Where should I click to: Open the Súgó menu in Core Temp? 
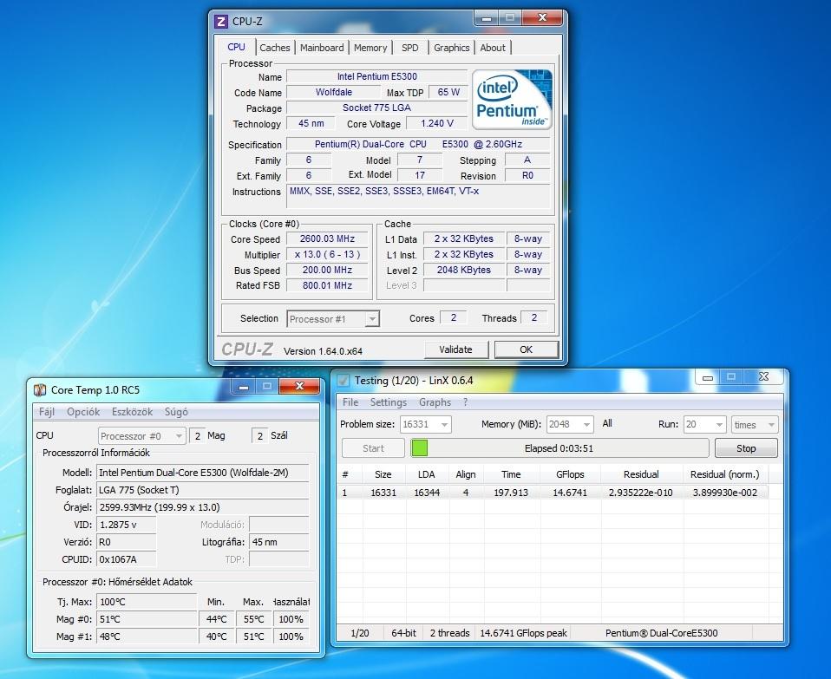(x=176, y=412)
